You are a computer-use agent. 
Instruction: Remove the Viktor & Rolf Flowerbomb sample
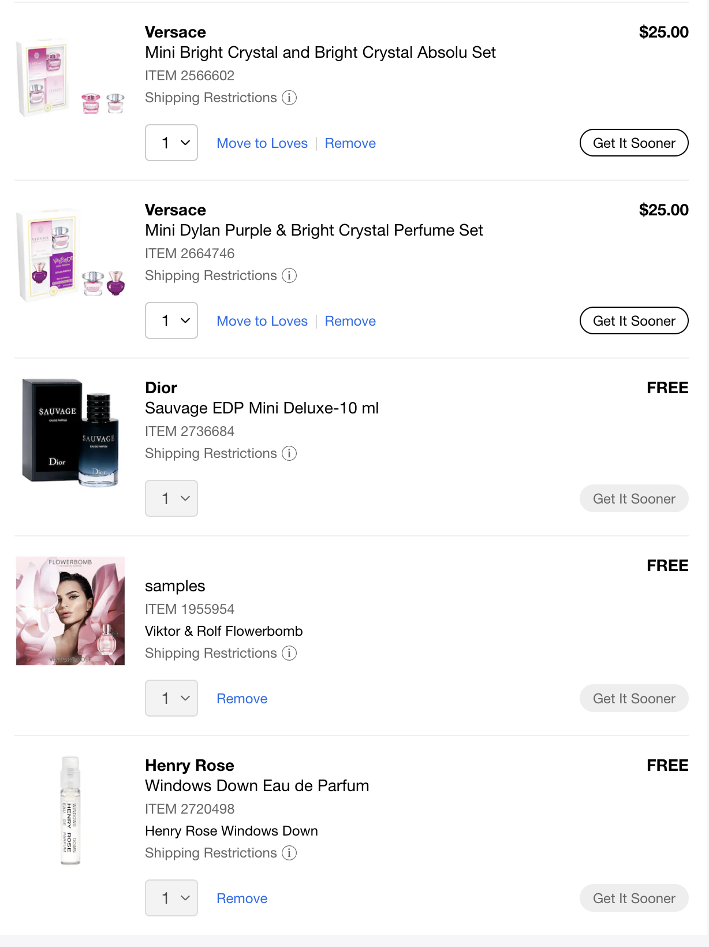(x=242, y=699)
